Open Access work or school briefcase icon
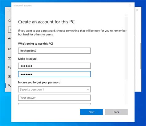 [10, 76]
